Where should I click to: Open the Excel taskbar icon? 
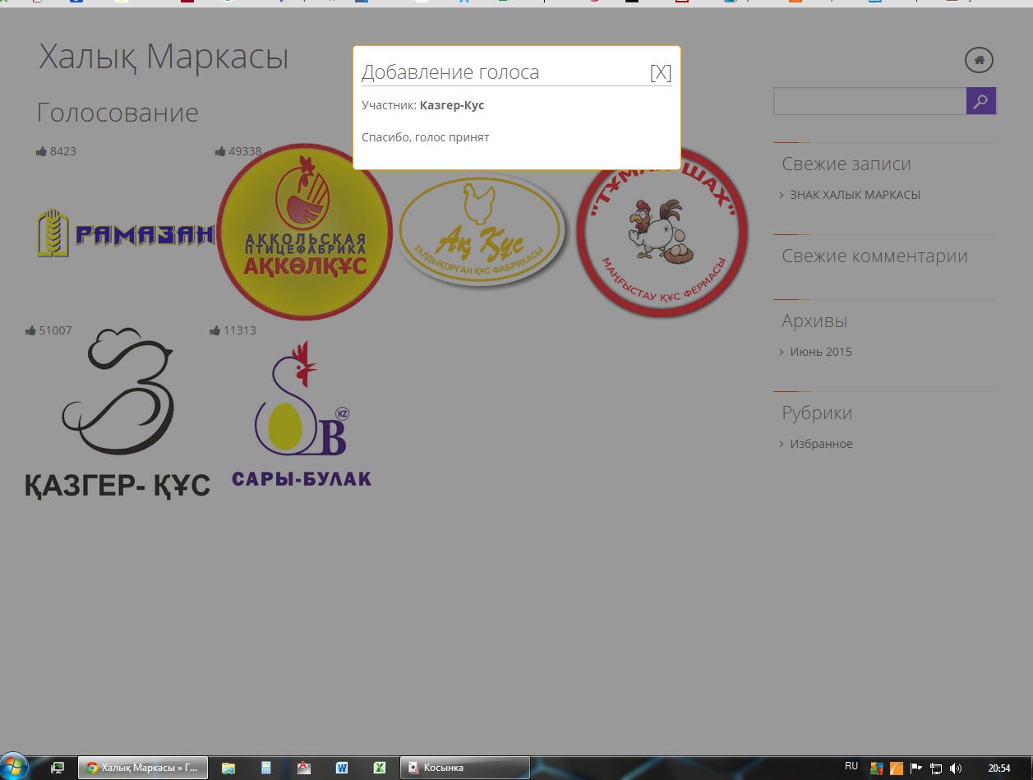pos(380,768)
